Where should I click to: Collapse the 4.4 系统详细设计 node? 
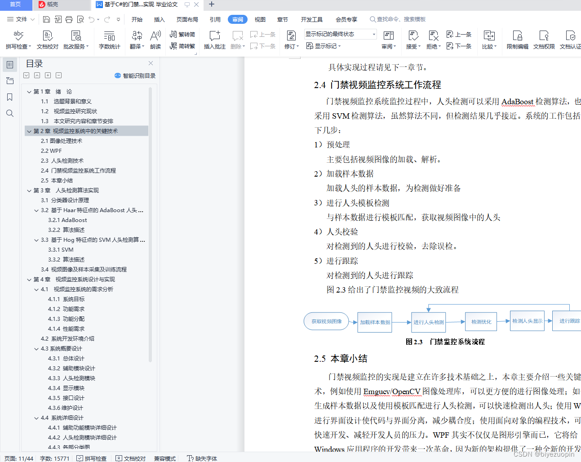click(36, 418)
